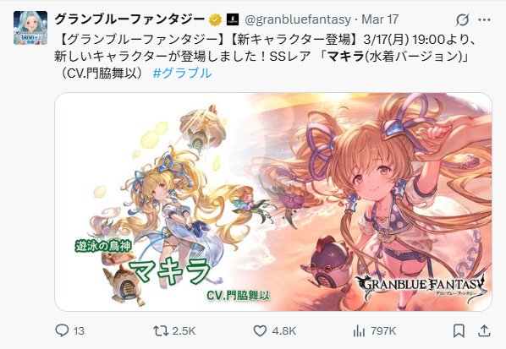This screenshot has height=349, width=506.
Task: Click the 4.8K likes count
Action: click(x=284, y=331)
